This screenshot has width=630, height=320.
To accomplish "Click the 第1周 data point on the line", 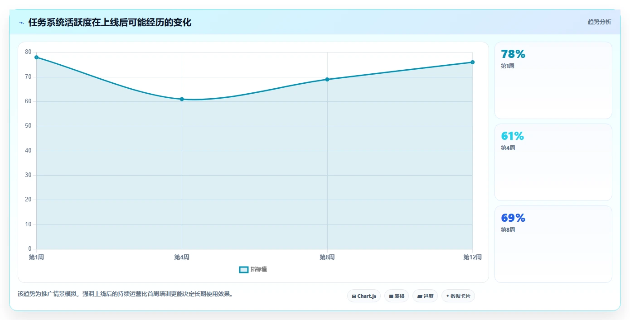I will (36, 57).
